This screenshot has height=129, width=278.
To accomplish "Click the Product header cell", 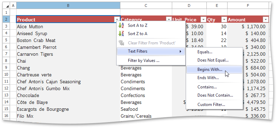I will click(68, 19).
